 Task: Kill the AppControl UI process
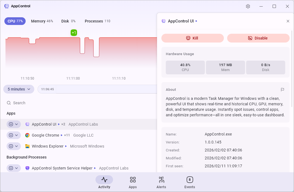point(192,38)
